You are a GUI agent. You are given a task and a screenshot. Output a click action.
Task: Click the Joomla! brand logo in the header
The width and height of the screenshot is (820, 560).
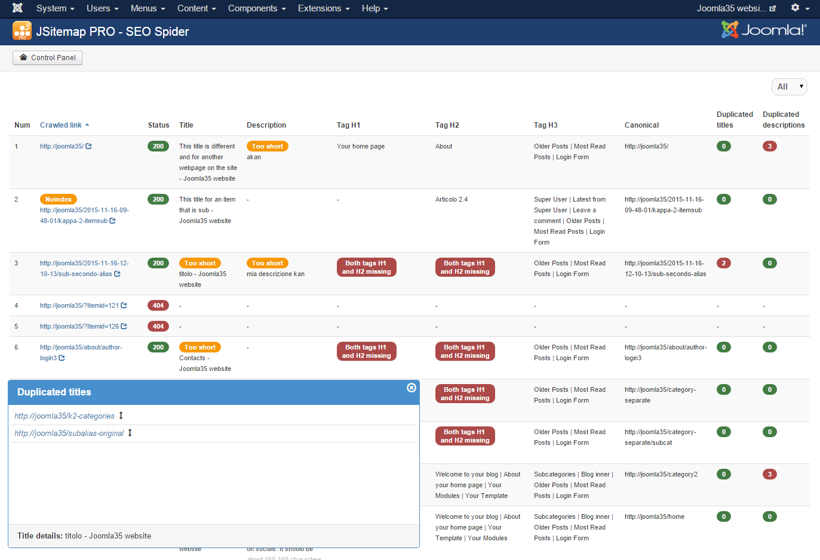coord(764,30)
